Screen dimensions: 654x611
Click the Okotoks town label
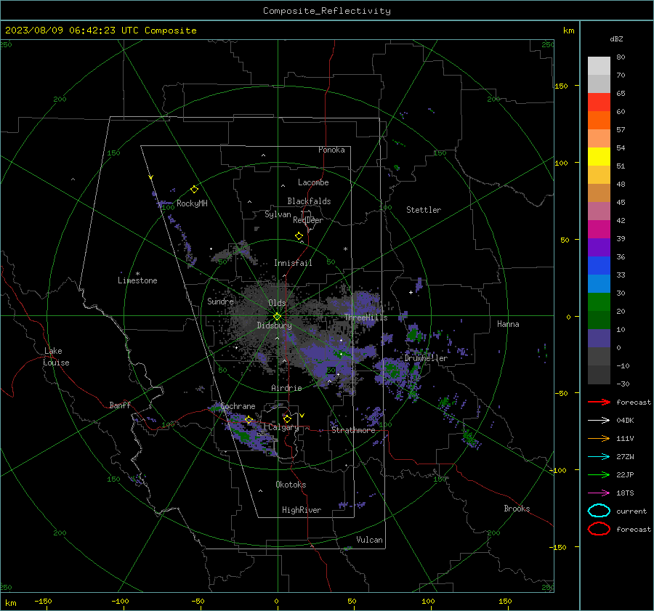click(291, 485)
